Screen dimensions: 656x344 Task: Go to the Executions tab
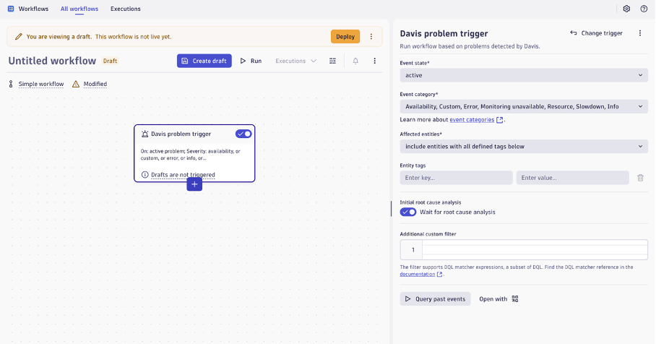coord(126,9)
